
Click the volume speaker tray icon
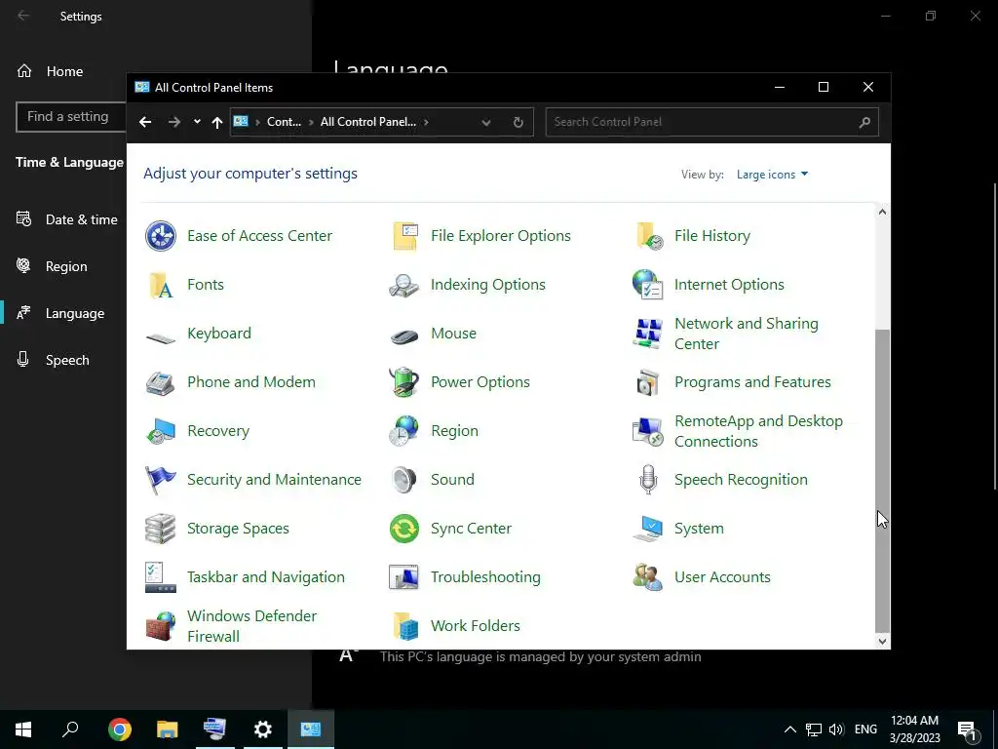tap(836, 729)
